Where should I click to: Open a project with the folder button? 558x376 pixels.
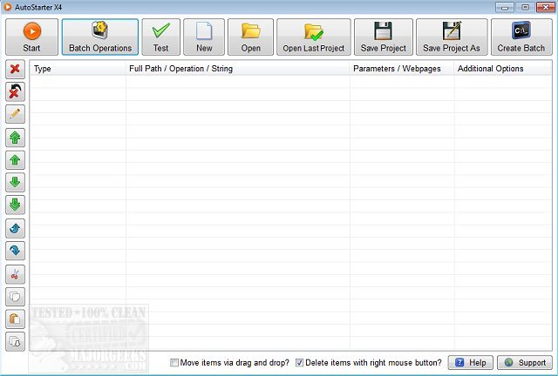(x=250, y=37)
